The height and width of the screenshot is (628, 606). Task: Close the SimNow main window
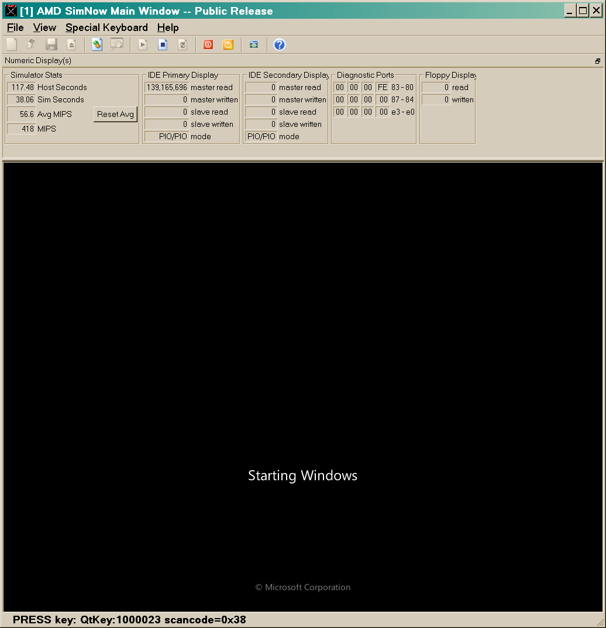(x=596, y=11)
